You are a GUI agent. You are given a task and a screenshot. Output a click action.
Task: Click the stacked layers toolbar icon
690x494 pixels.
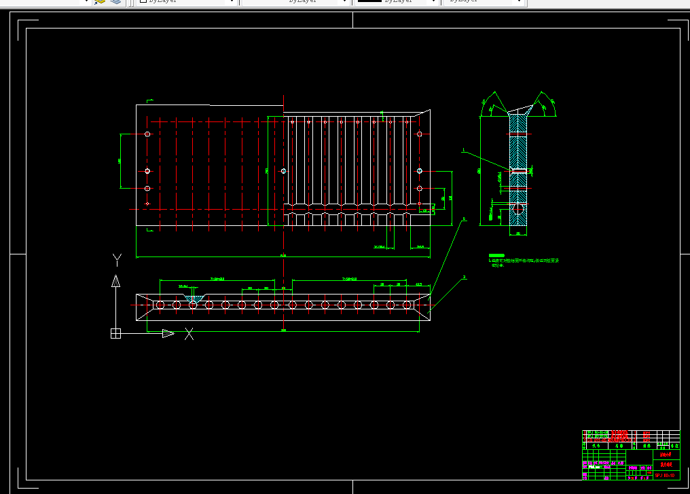click(115, 2)
